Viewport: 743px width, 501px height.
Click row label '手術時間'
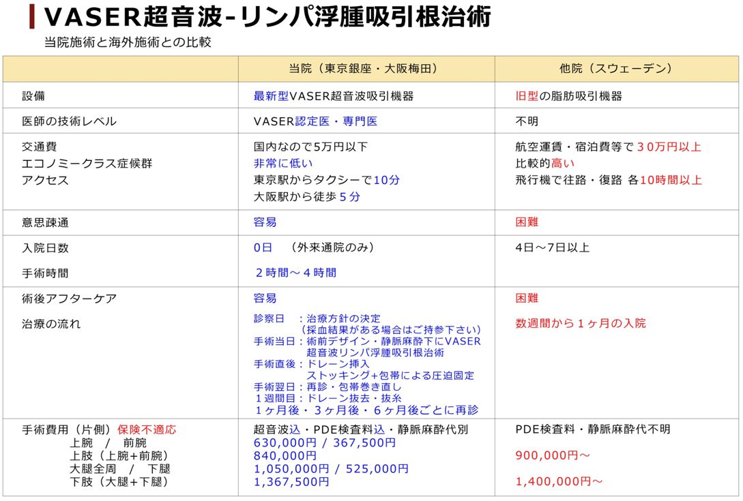tap(45, 273)
